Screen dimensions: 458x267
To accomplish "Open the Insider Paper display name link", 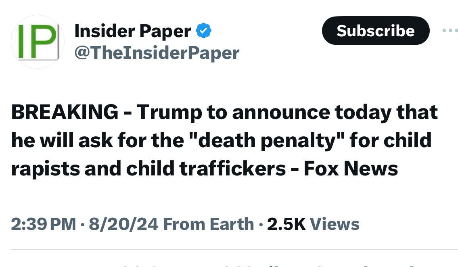I will (133, 31).
